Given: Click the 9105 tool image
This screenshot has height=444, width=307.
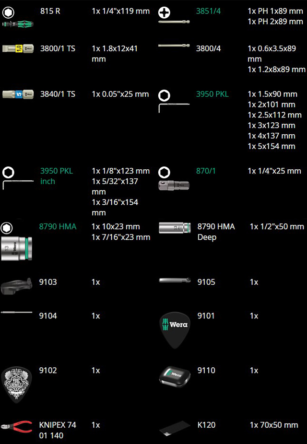Looking at the screenshot, I should tap(175, 280).
